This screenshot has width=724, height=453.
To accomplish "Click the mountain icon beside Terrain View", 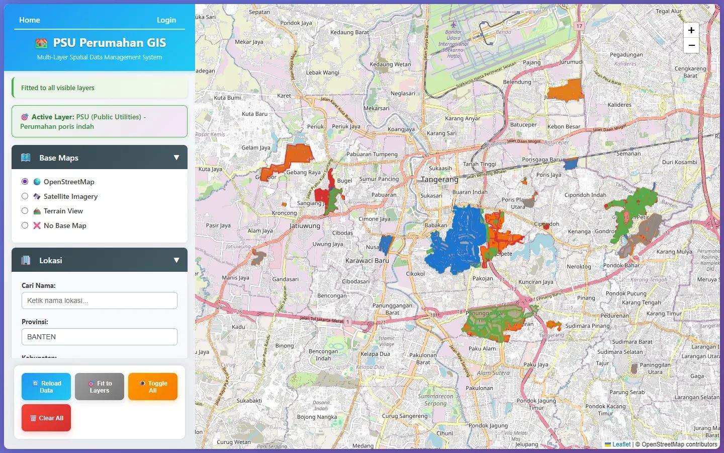I will 37,211.
